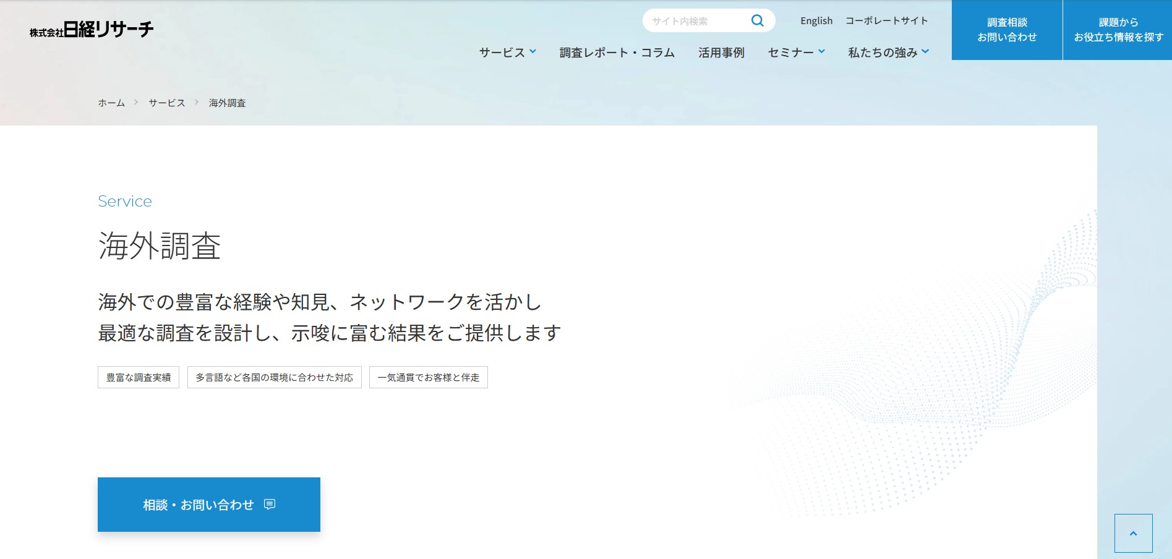
Task: Click 調査相談 お問い合わせ header button
Action: 1007,30
